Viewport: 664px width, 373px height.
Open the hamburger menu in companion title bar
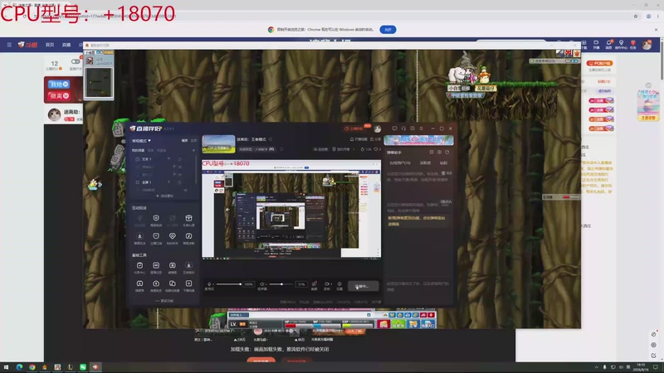421,128
